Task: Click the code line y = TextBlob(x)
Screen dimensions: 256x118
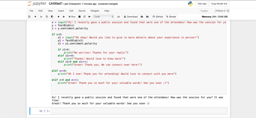Action: (x=63, y=25)
